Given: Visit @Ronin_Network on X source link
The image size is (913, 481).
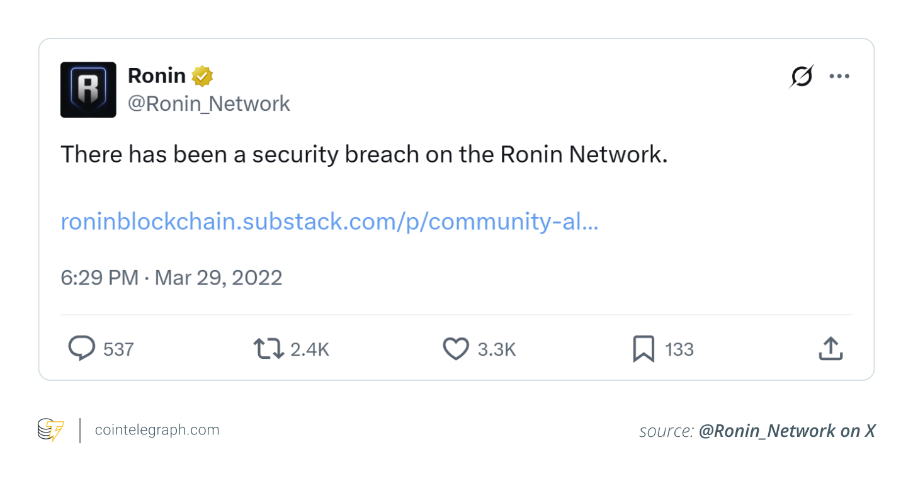Looking at the screenshot, I should (x=786, y=431).
